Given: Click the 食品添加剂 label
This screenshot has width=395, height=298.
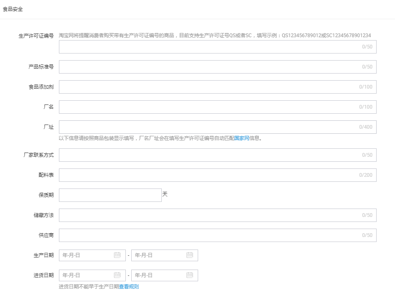Looking at the screenshot, I should [41, 87].
